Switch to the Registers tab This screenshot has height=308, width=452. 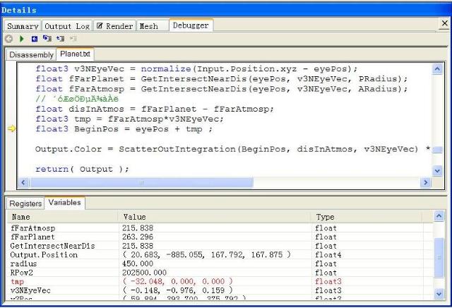(x=25, y=203)
